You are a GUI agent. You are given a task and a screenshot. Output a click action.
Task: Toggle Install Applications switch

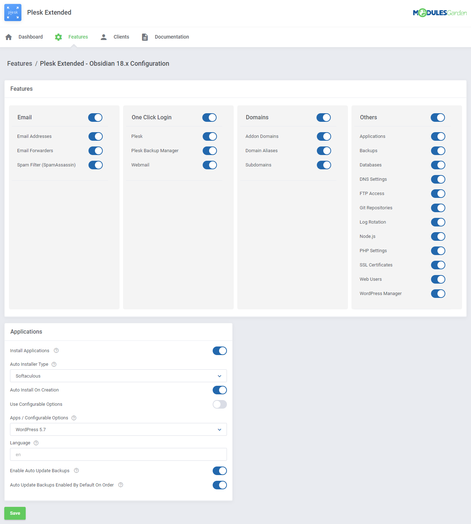point(220,351)
